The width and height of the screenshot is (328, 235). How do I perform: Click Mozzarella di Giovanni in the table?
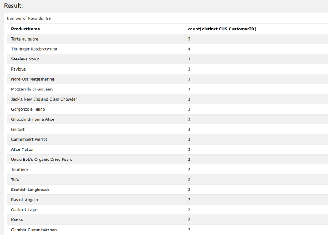[x=32, y=89]
